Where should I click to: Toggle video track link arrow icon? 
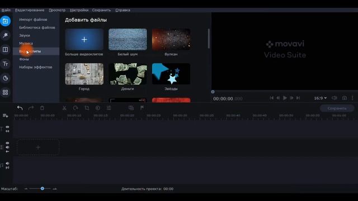[x=7, y=151]
